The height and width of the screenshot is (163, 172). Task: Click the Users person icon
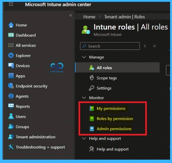[11, 116]
